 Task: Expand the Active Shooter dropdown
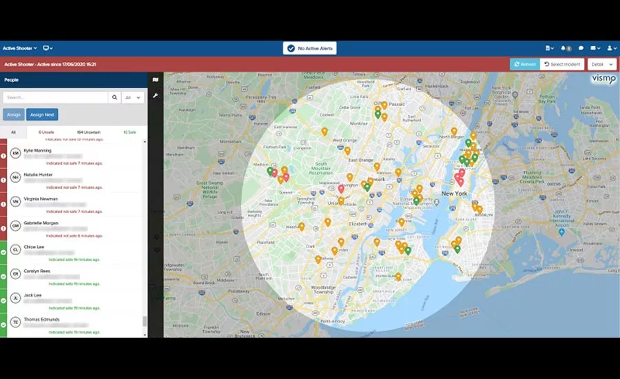coord(20,48)
